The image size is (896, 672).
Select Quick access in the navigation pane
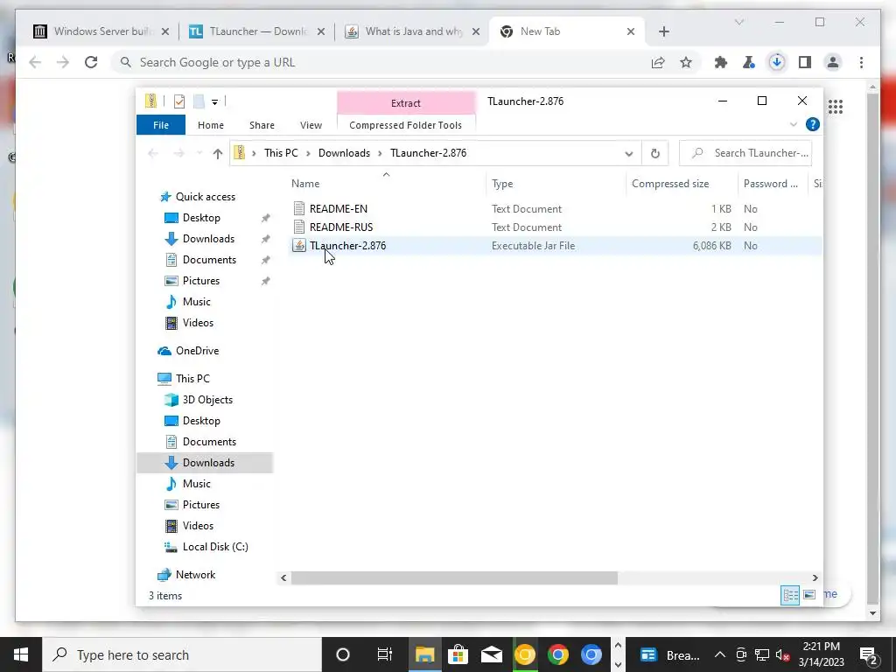(x=205, y=197)
